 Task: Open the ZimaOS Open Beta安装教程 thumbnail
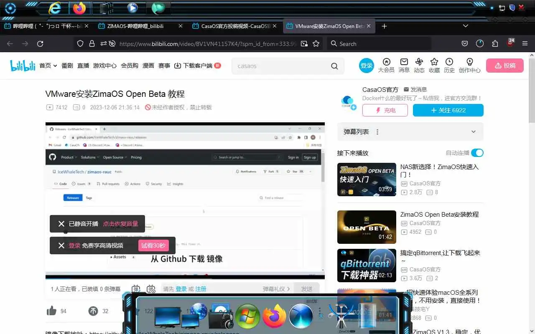[367, 227]
